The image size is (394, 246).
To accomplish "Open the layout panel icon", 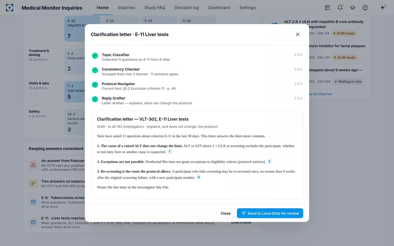I will (x=328, y=8).
